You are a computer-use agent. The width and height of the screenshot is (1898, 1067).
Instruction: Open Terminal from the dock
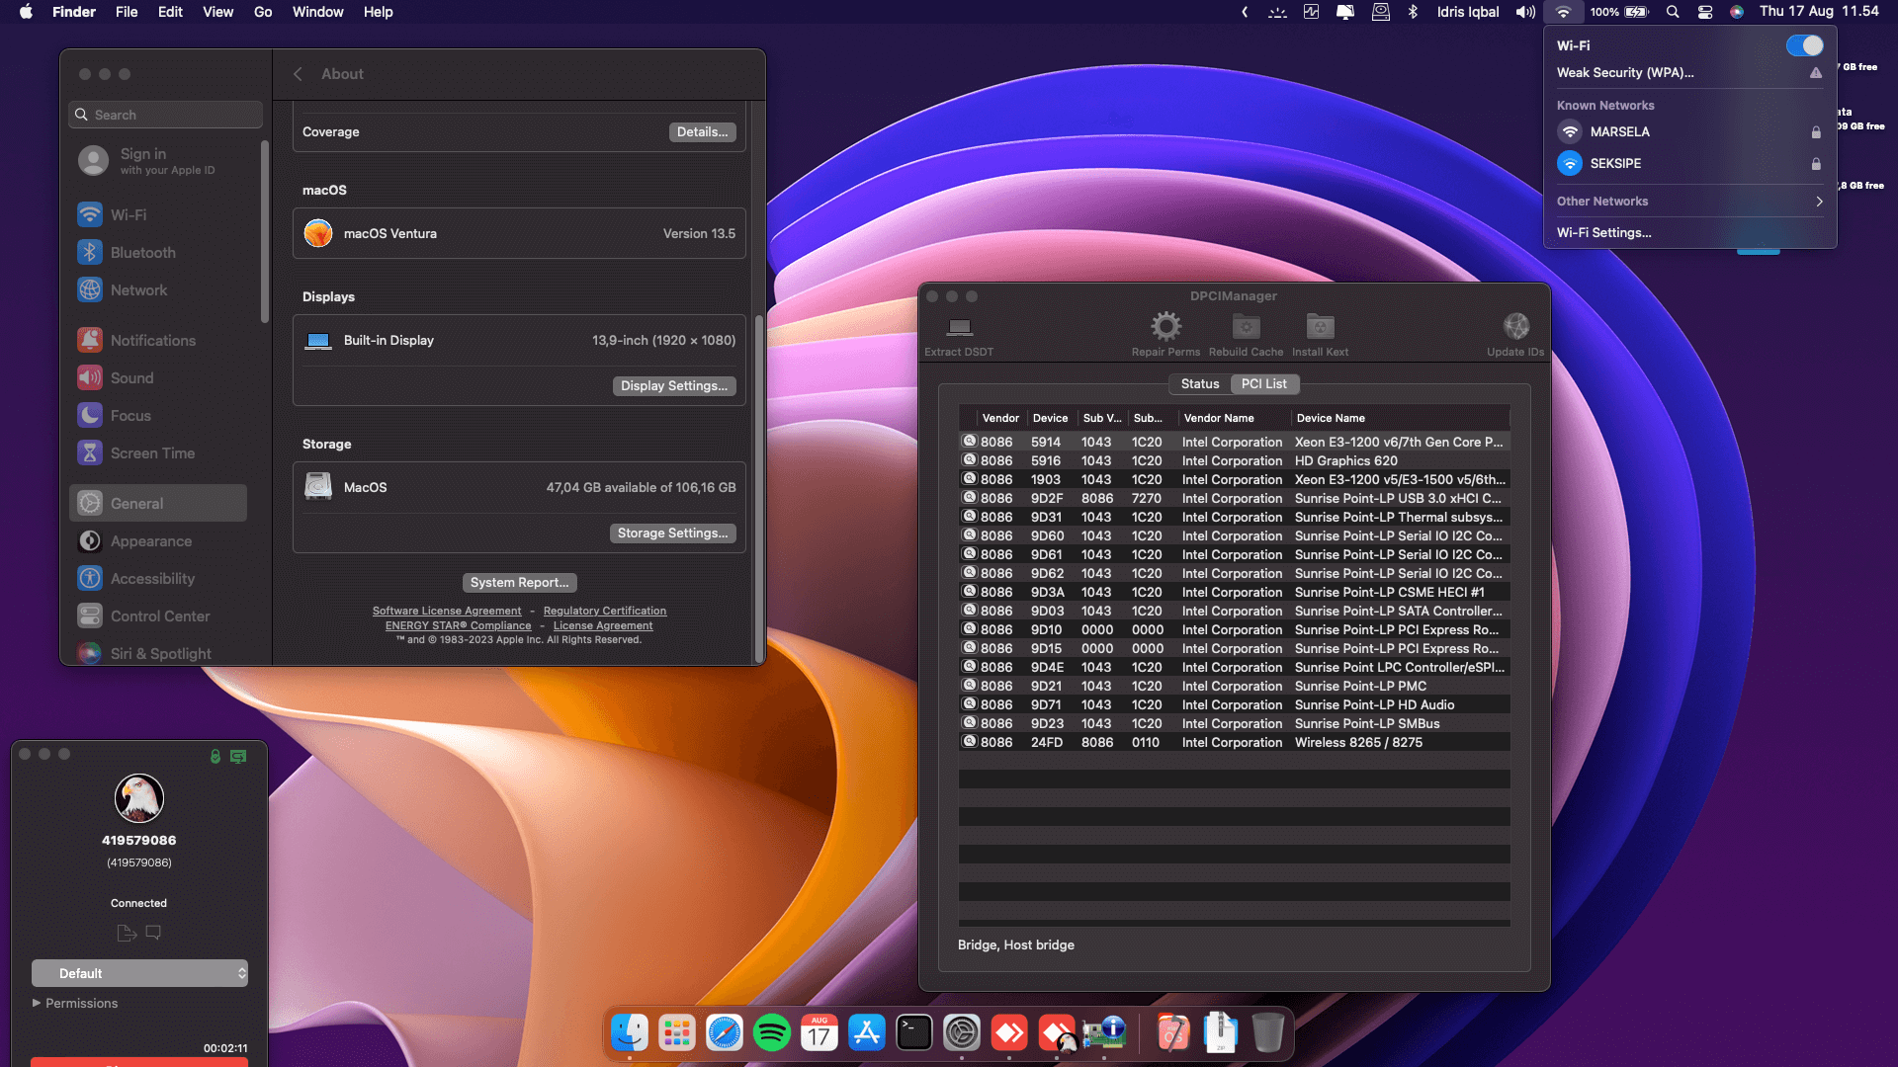point(914,1033)
